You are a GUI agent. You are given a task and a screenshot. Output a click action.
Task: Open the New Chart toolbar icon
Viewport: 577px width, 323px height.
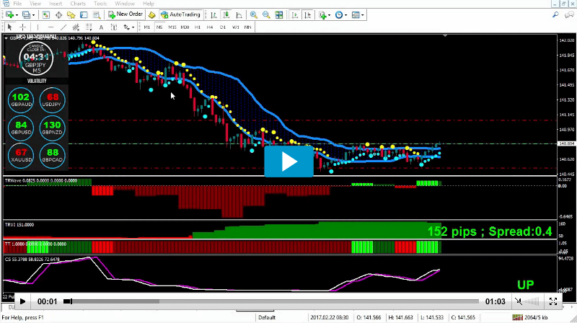9,14
